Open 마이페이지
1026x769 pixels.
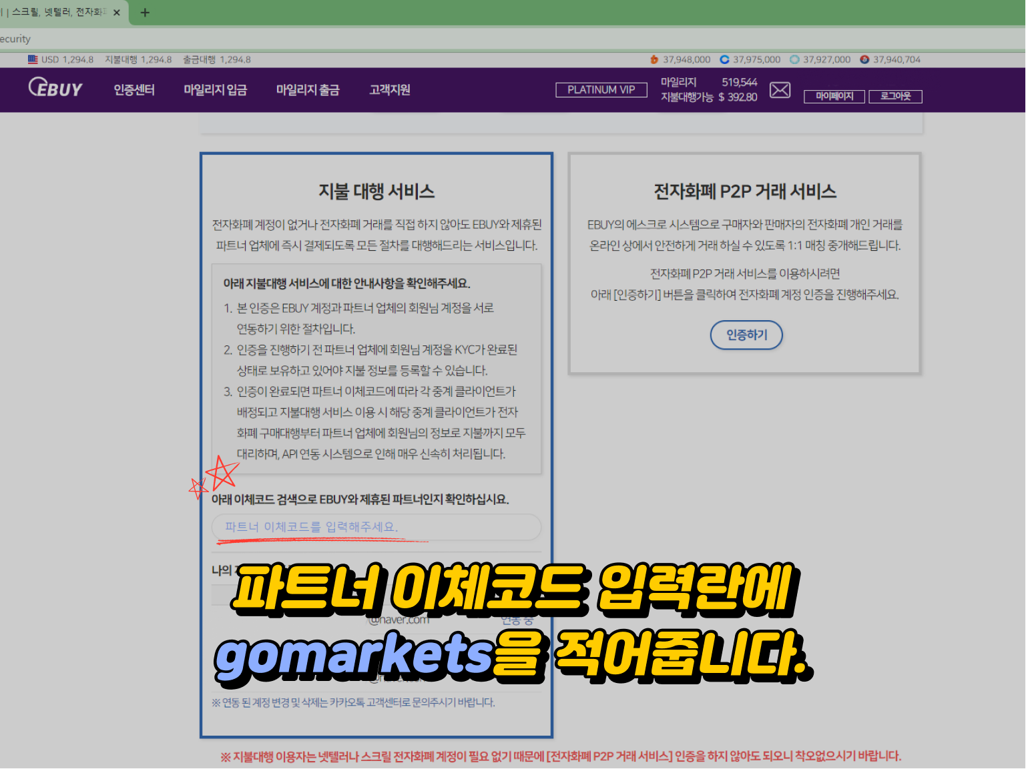point(834,97)
